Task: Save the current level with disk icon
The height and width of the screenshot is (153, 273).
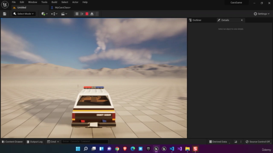Action: (x=5, y=14)
